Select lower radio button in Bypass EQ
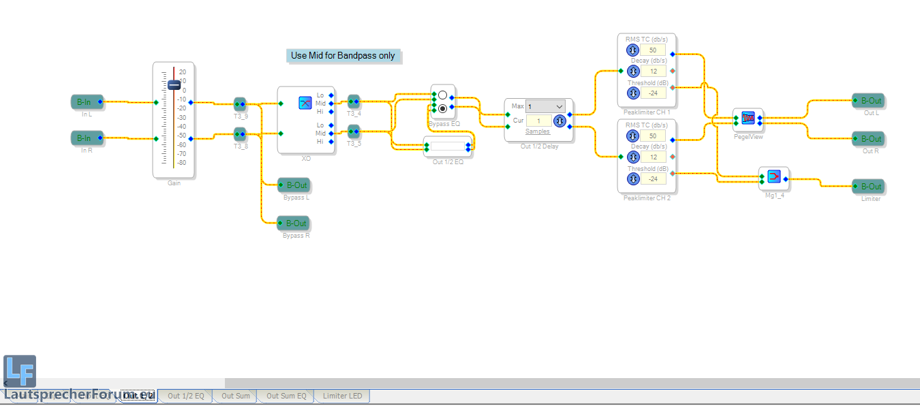 pos(442,108)
